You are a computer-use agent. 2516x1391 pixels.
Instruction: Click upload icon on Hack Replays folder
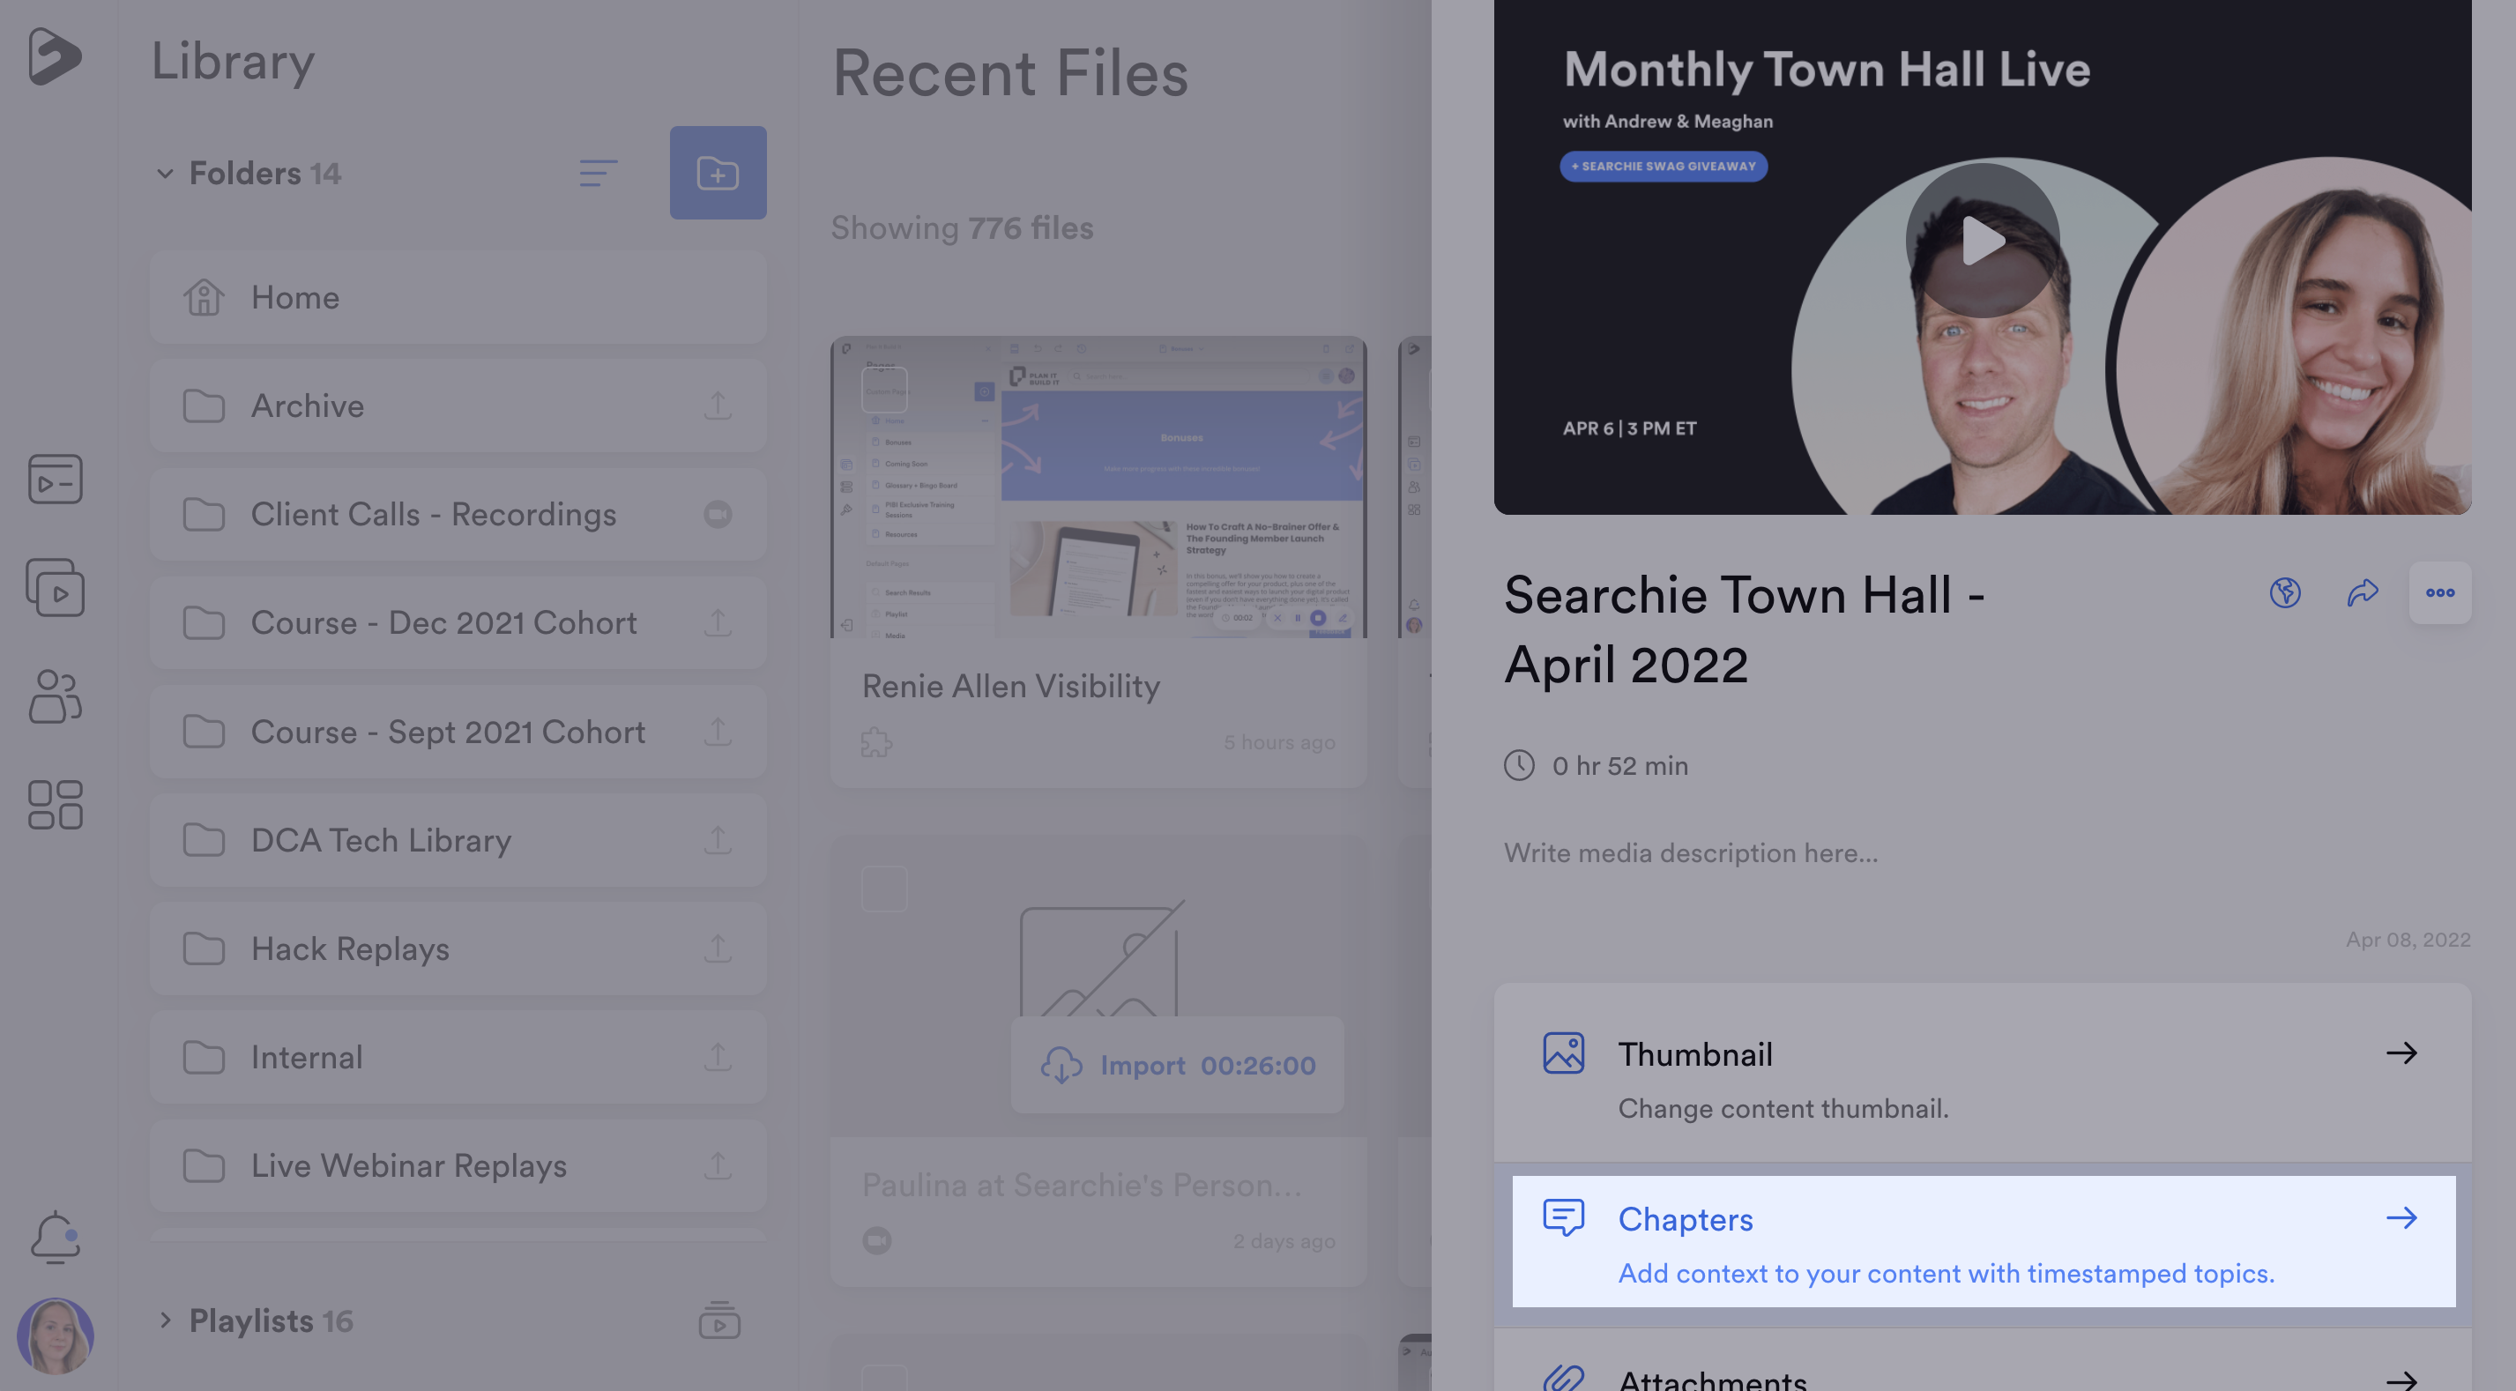click(x=718, y=948)
